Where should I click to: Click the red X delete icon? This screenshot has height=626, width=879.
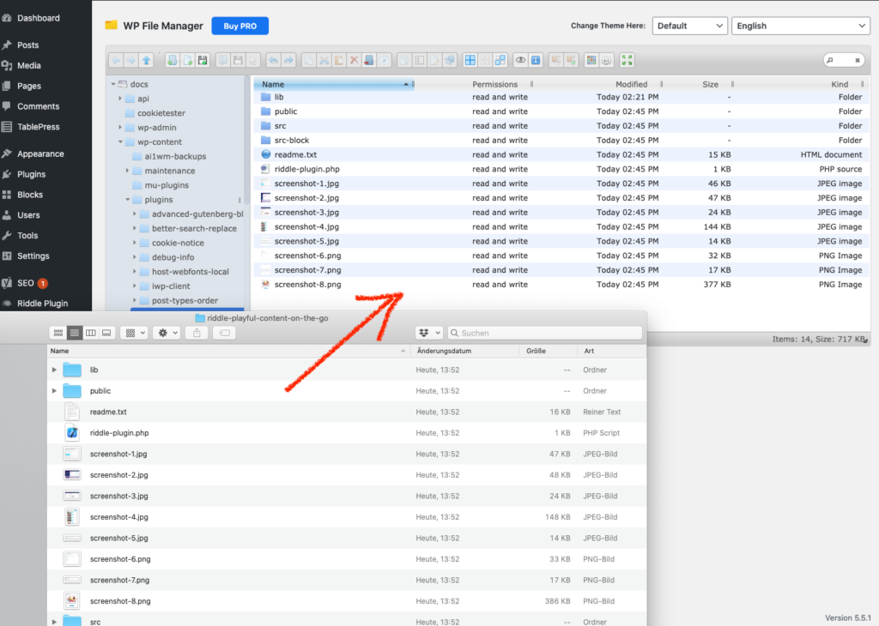(354, 61)
